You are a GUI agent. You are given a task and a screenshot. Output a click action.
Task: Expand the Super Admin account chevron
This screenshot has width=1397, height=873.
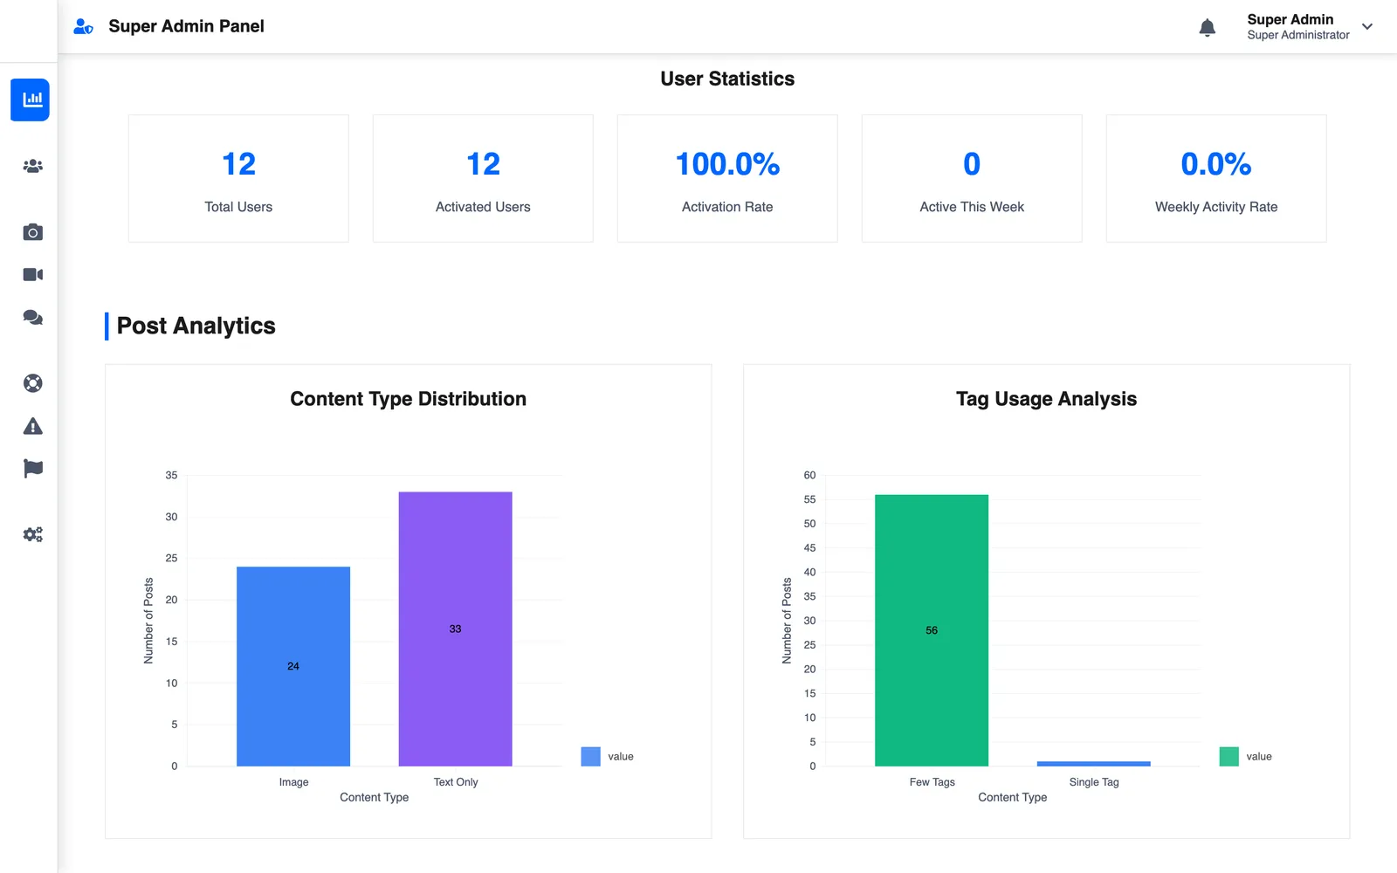click(x=1367, y=27)
